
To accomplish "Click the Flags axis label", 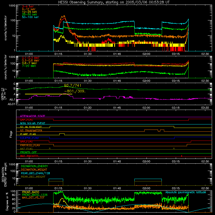I will (x=11, y=134).
